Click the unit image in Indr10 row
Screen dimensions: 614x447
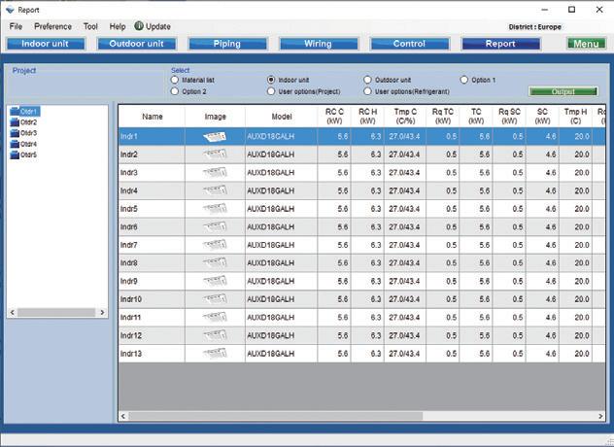pos(215,299)
